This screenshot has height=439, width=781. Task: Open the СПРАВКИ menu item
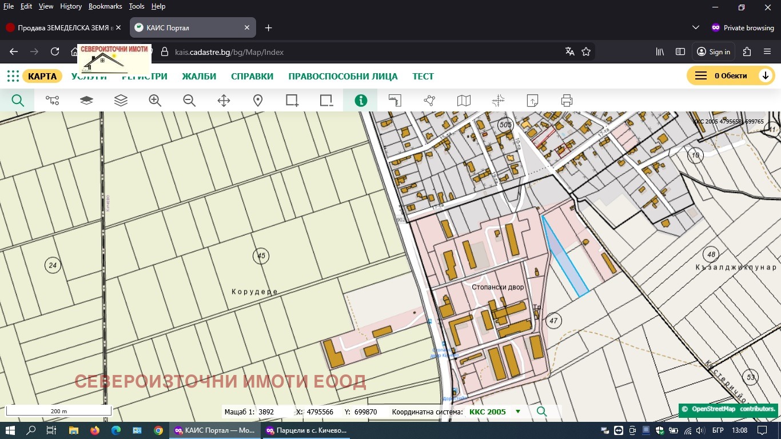(252, 76)
